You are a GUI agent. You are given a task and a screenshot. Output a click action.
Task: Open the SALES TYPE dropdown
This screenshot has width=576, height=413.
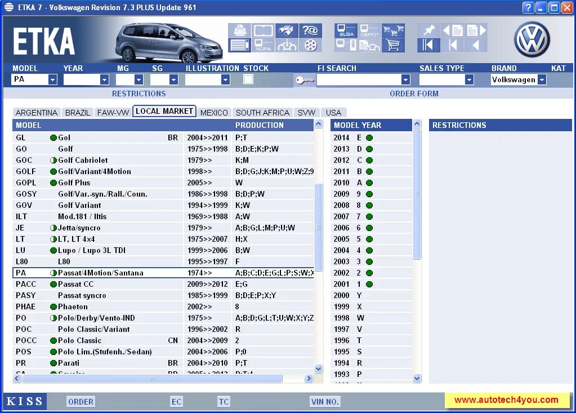tap(468, 79)
